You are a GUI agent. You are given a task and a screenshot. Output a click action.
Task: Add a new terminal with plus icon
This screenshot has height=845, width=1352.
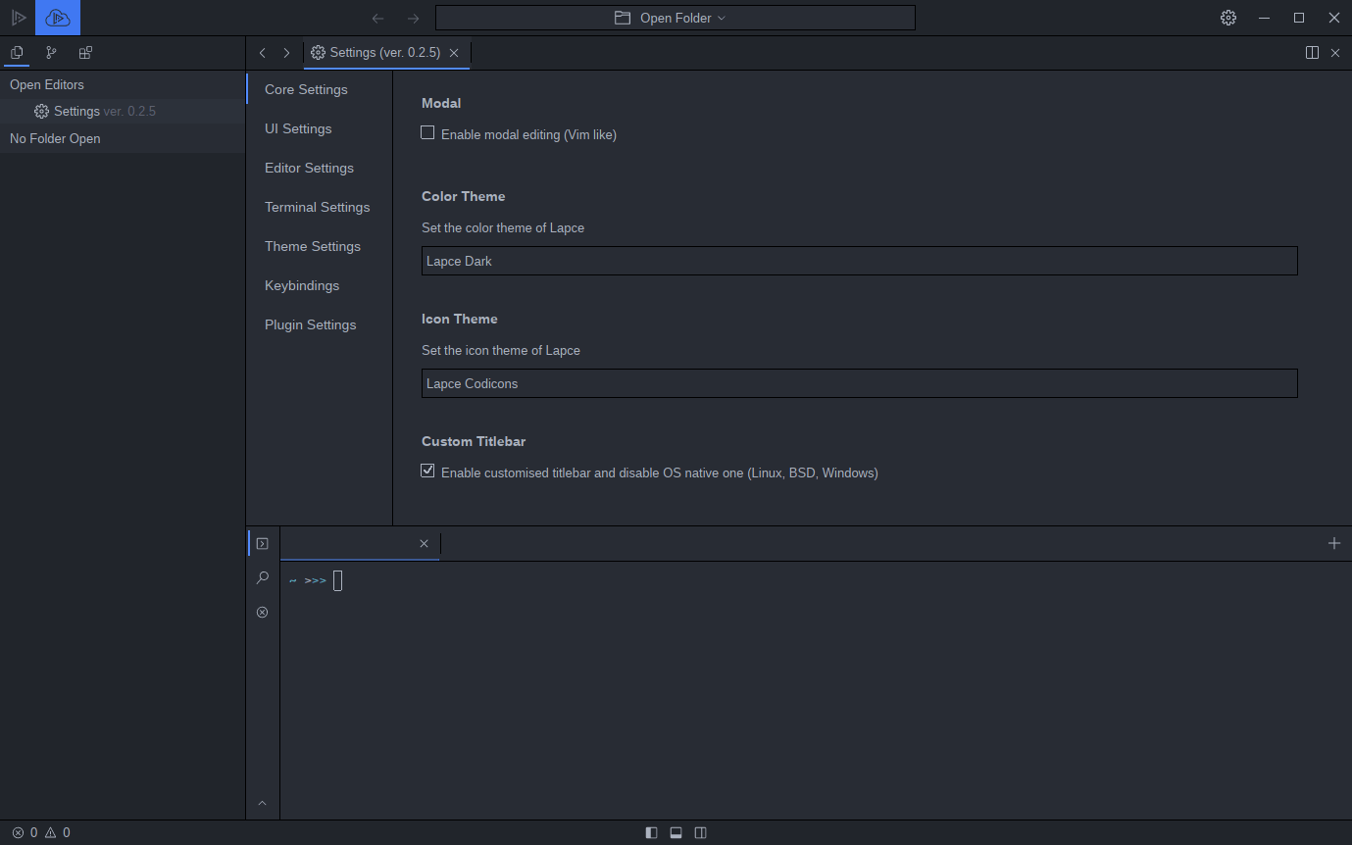(1334, 543)
